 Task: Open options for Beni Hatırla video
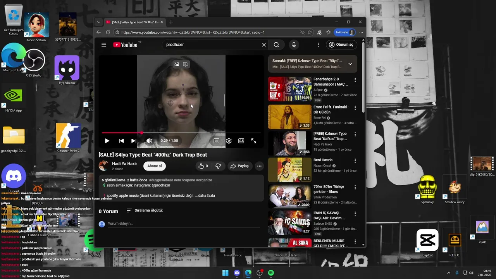point(355,160)
